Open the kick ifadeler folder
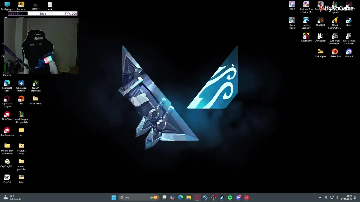Viewport: 360px width, 202px height. click(35, 100)
